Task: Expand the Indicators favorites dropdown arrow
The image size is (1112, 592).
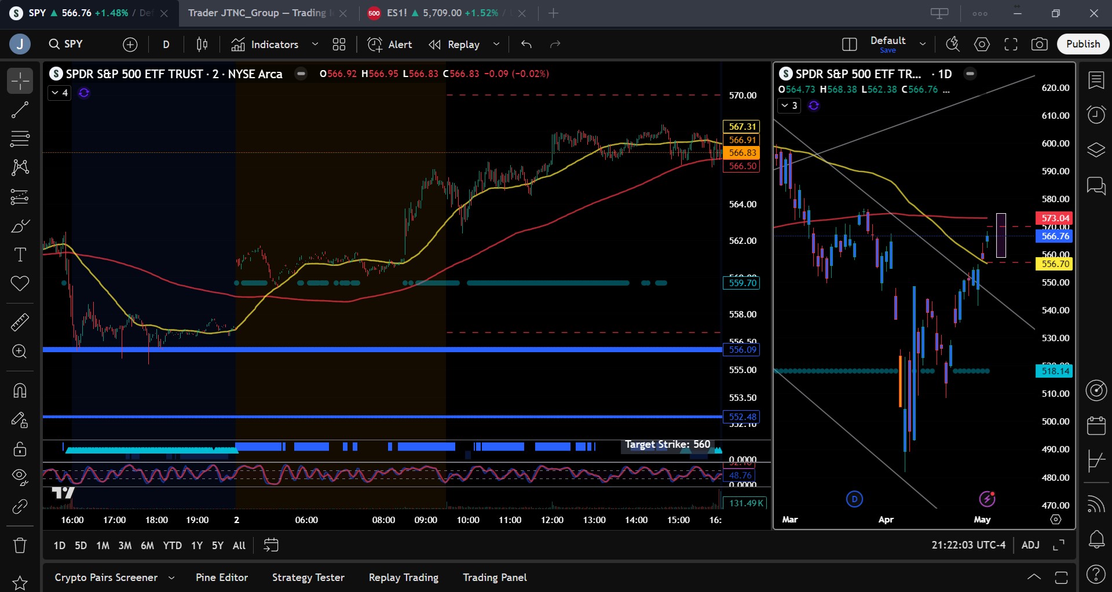Action: [x=315, y=44]
